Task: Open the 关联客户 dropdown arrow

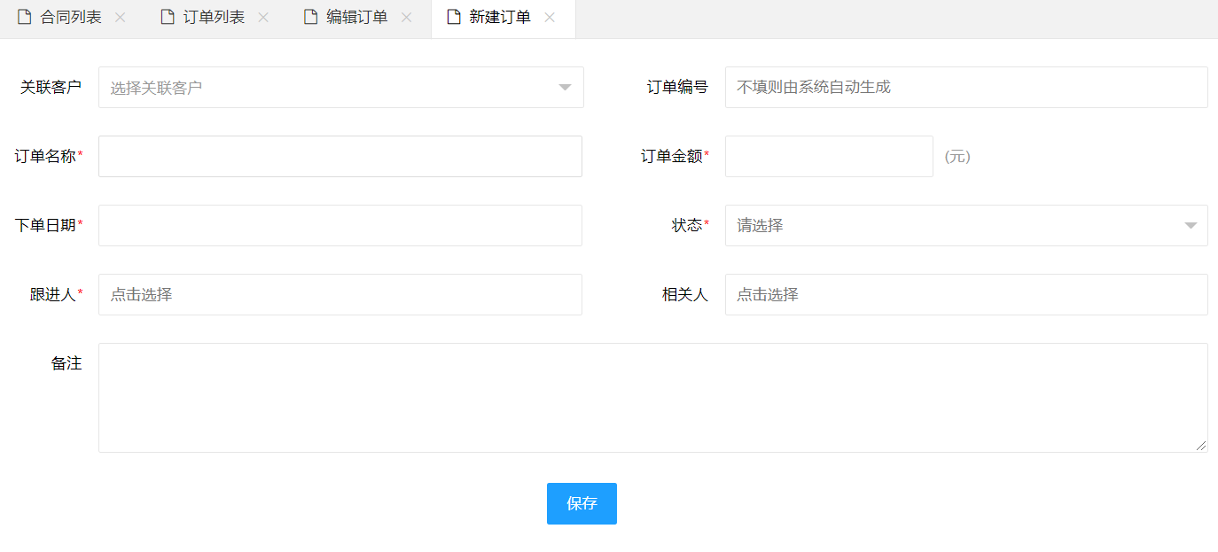Action: [x=565, y=88]
